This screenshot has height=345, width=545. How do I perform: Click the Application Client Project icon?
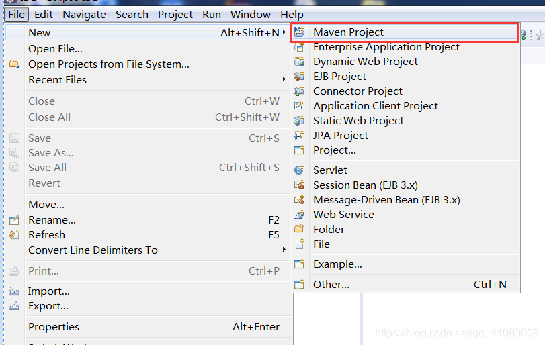(x=299, y=105)
